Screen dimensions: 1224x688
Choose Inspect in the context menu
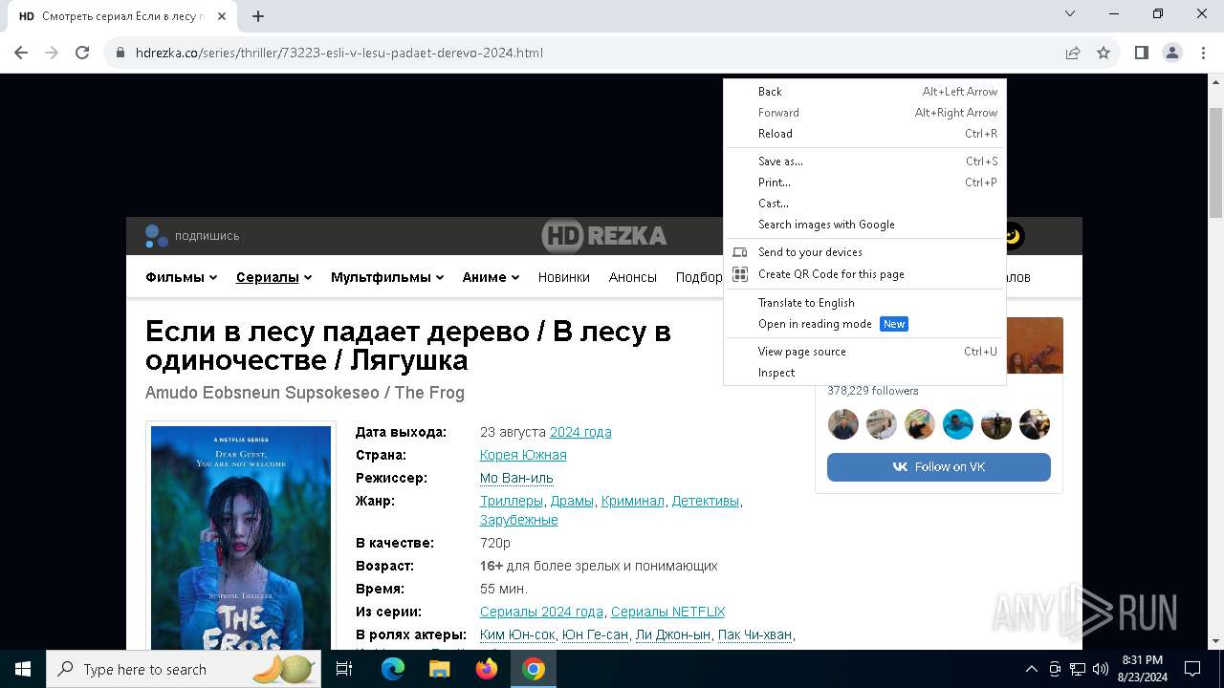864,373
